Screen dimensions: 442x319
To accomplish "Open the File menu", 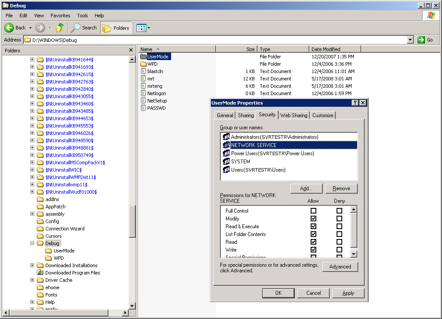I will pos(10,16).
